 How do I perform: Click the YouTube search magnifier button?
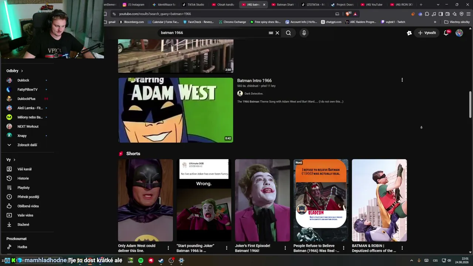[288, 33]
